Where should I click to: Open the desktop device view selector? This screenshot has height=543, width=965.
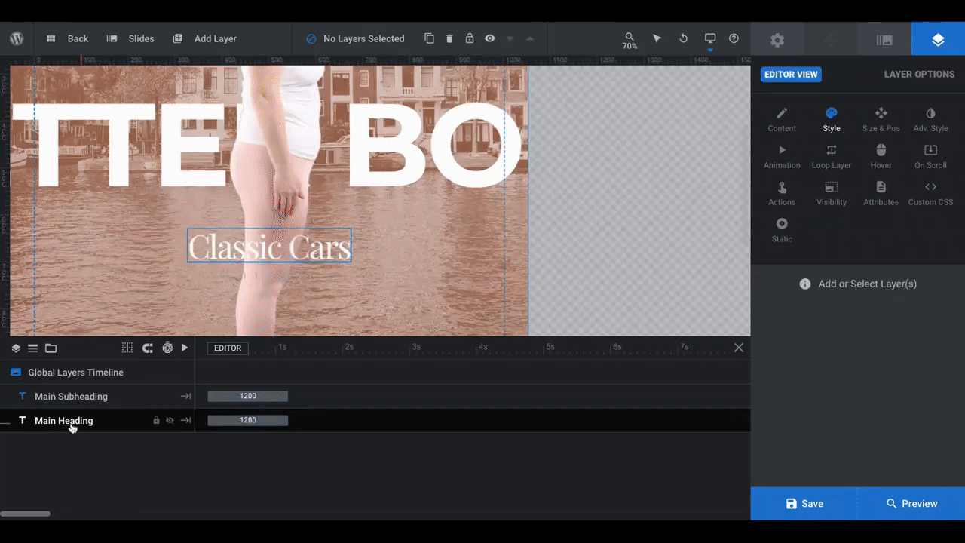point(710,39)
